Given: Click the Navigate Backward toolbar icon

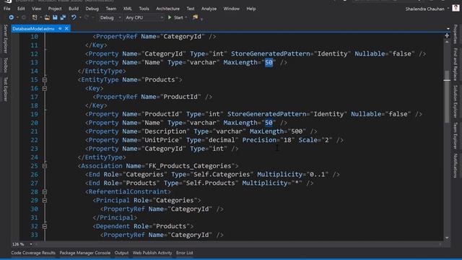Looking at the screenshot, I should [12, 17].
